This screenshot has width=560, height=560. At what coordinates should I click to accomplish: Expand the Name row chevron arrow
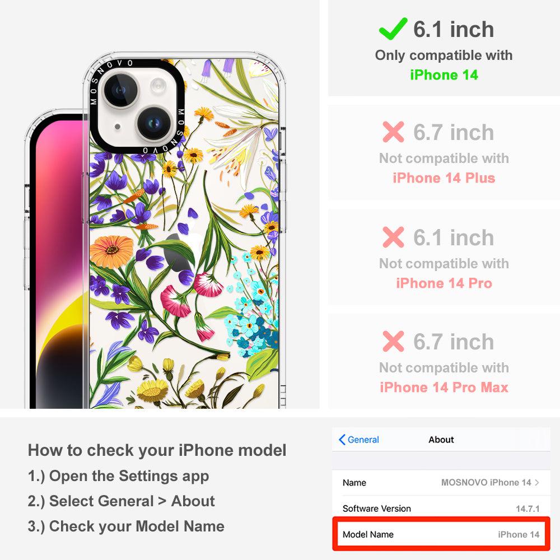pos(537,483)
